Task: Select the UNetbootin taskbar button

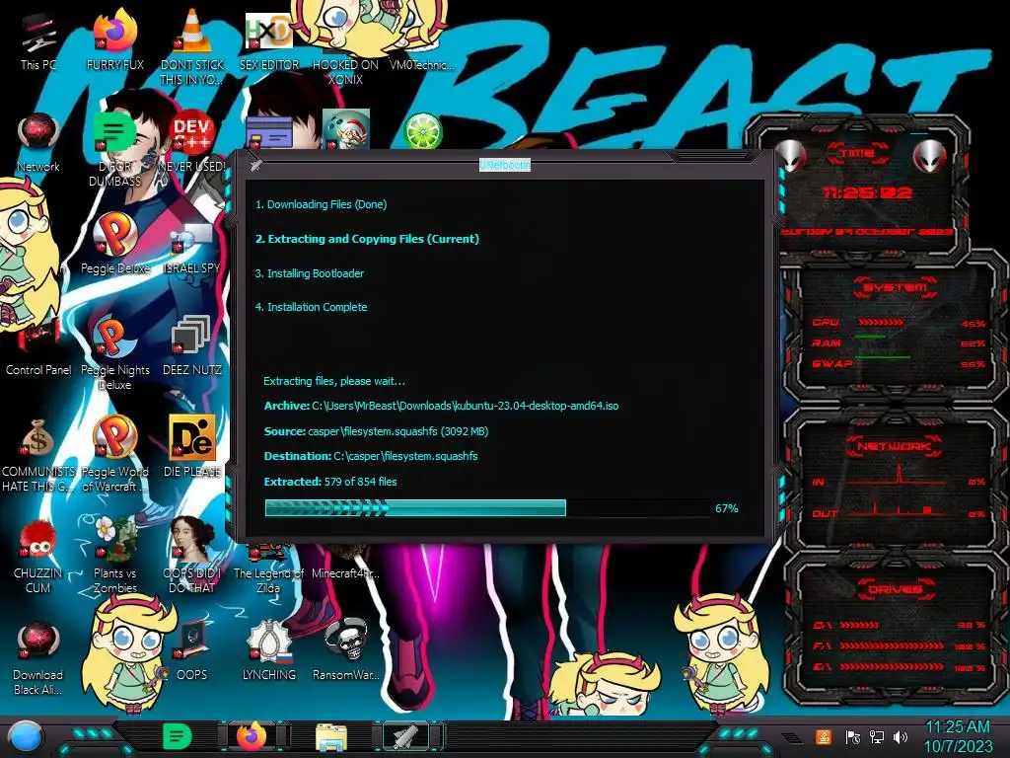Action: click(x=406, y=736)
